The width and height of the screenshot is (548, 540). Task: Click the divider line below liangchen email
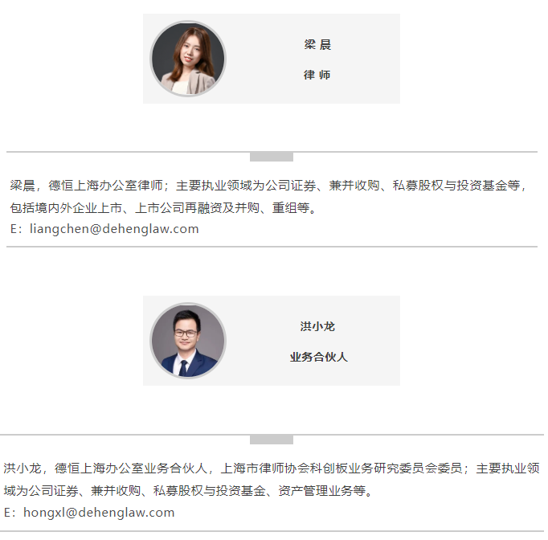pyautogui.click(x=272, y=247)
